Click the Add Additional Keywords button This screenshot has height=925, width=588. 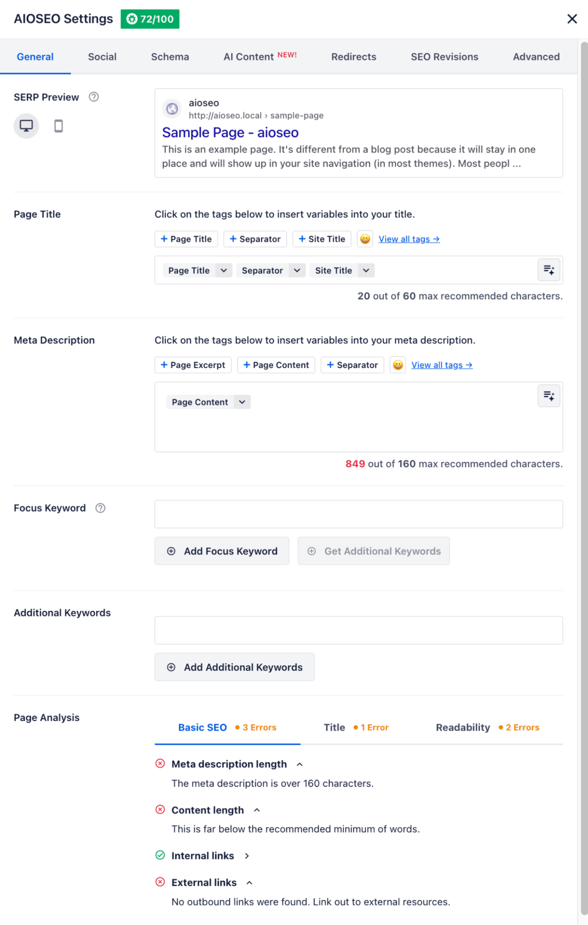pyautogui.click(x=234, y=667)
